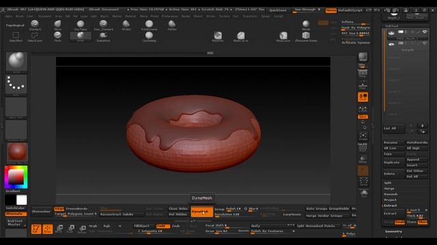
Task: Open the current brush thumbnail
Action: tap(16, 62)
